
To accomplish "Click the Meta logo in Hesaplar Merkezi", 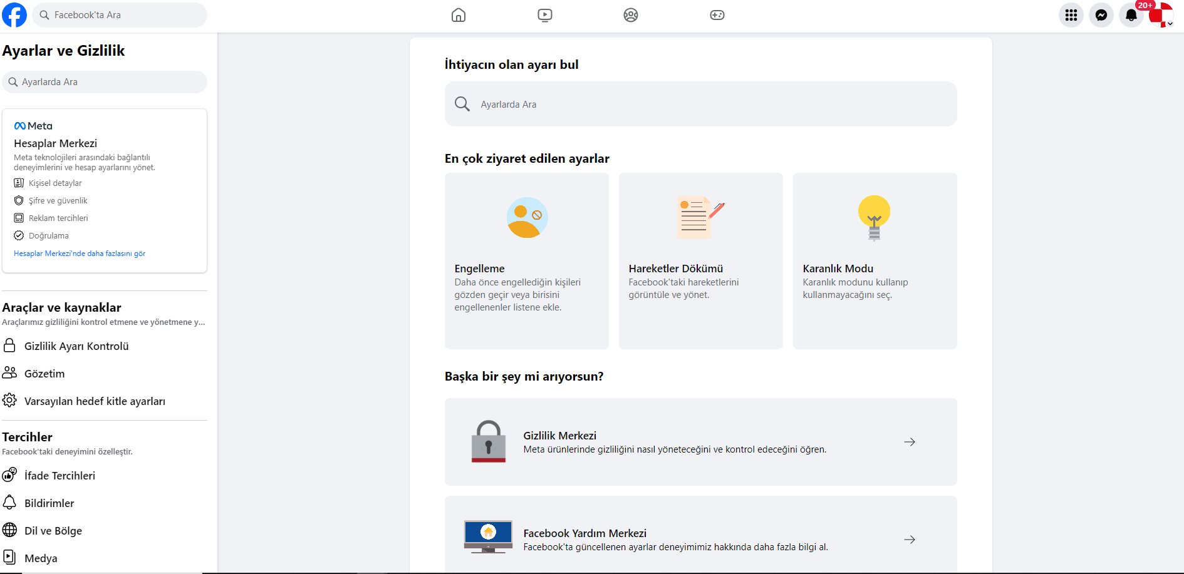I will [33, 126].
